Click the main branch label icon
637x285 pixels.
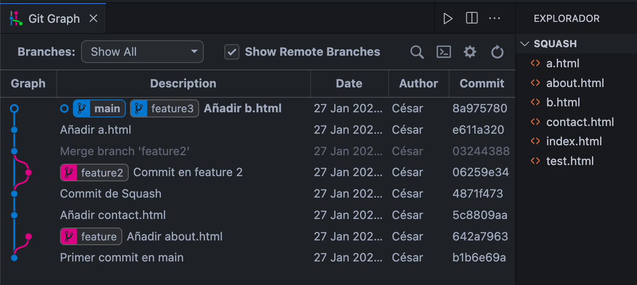(x=81, y=108)
